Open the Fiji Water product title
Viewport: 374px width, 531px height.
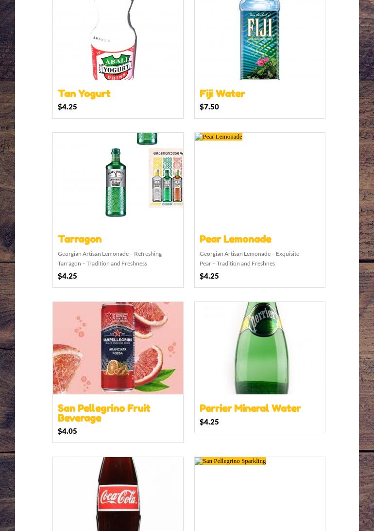pos(222,93)
